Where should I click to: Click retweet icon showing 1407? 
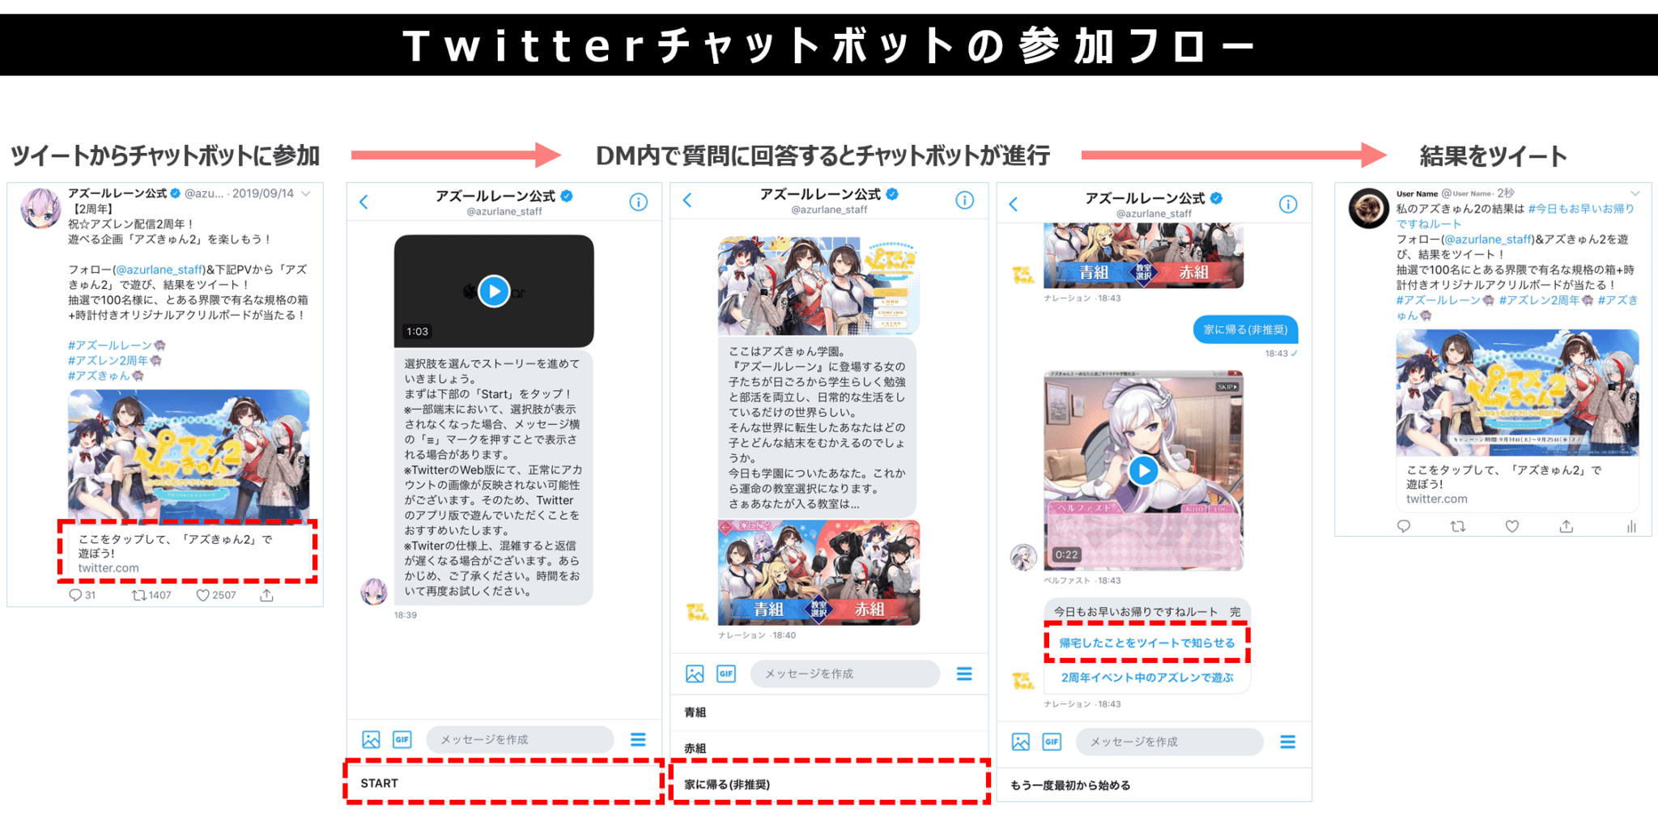coord(139,595)
